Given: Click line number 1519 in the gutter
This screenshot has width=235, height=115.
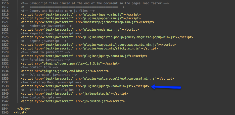Looking at the screenshot, I should coord(6,15).
